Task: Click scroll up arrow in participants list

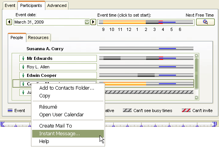Action: [x=196, y=56]
